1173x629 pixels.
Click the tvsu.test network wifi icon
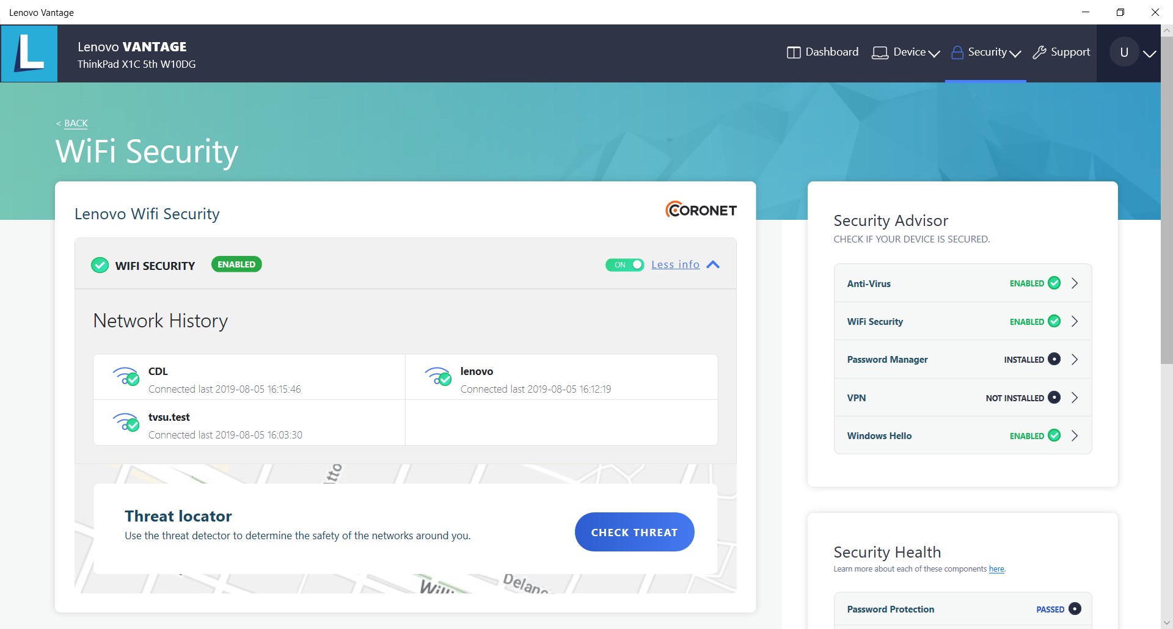tap(126, 422)
